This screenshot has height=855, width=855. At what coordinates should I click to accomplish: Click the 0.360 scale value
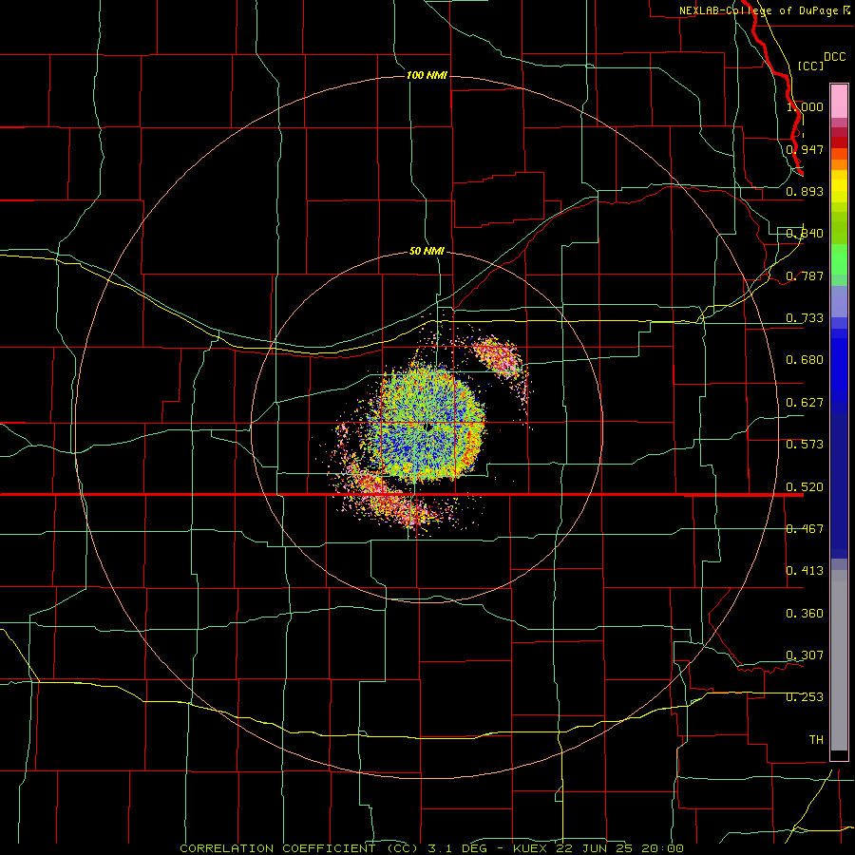(805, 614)
